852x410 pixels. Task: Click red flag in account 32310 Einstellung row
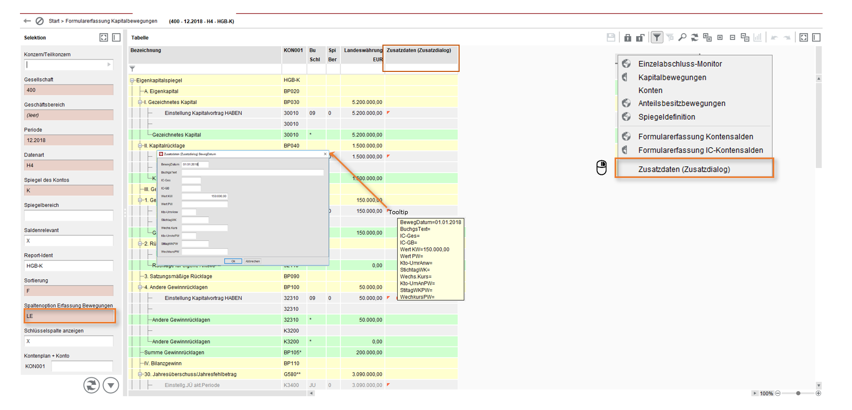388,297
